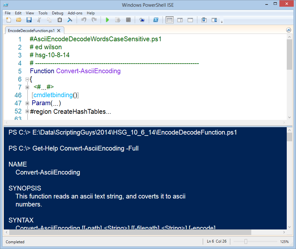Image resolution: width=296 pixels, height=249 pixels.
Task: Select the EncodeDecodeFunction.ps1 tab
Action: (31, 31)
